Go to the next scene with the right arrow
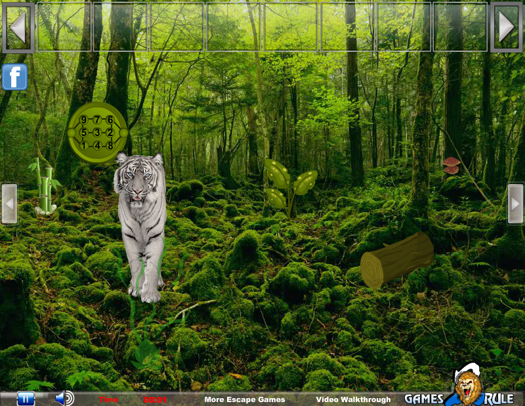 (515, 204)
